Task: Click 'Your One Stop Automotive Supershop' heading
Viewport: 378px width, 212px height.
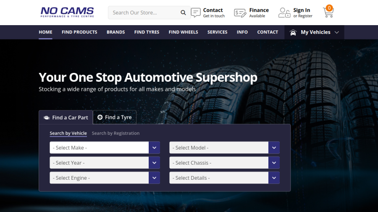Action: (x=148, y=78)
